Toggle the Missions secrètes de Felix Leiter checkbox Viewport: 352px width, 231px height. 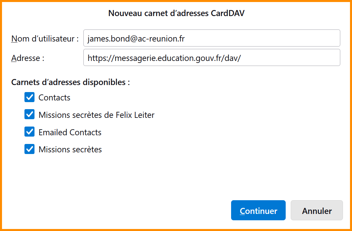pos(29,115)
